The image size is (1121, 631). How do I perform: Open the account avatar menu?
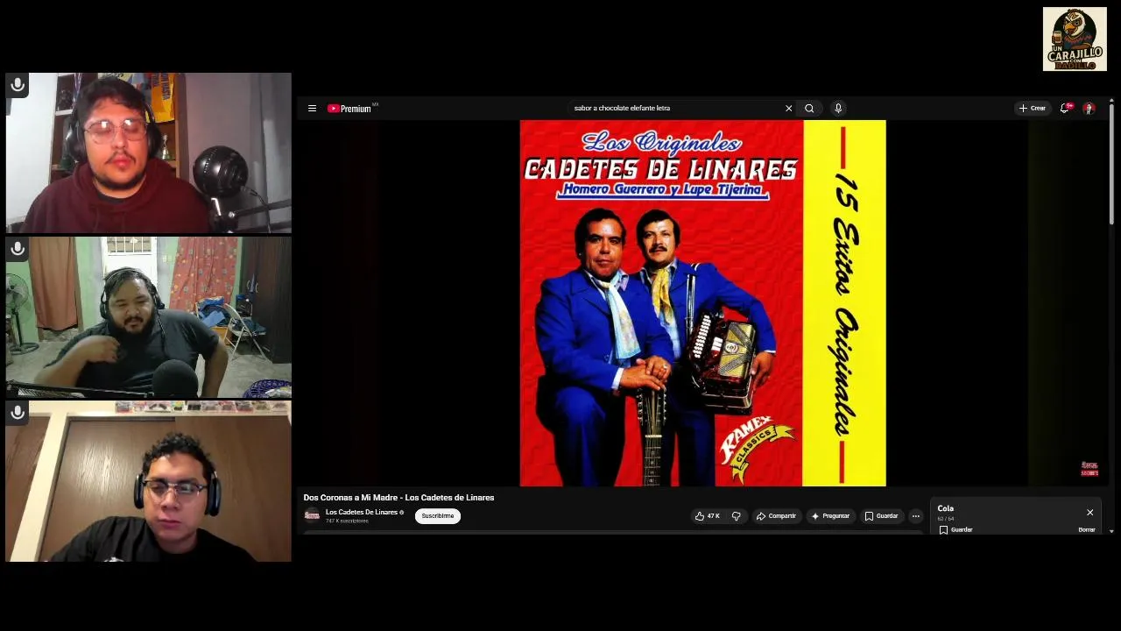point(1089,109)
